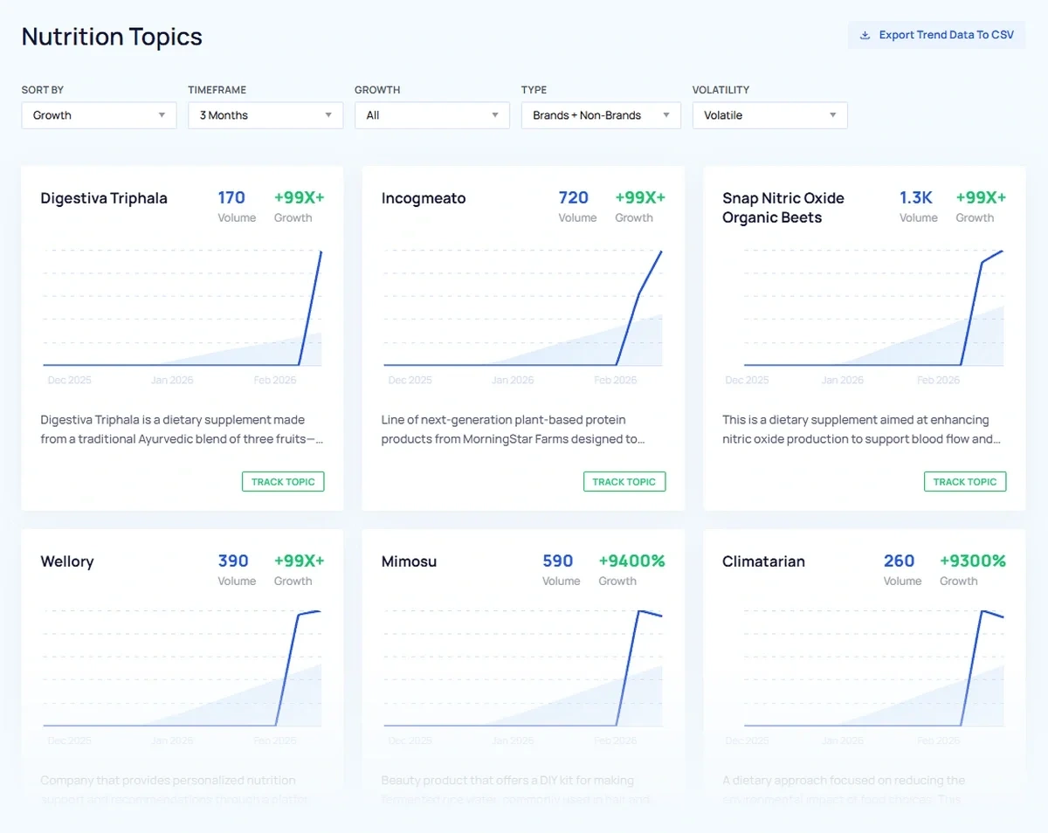1048x833 pixels.
Task: Select the Climatarian topic title
Action: point(763,561)
